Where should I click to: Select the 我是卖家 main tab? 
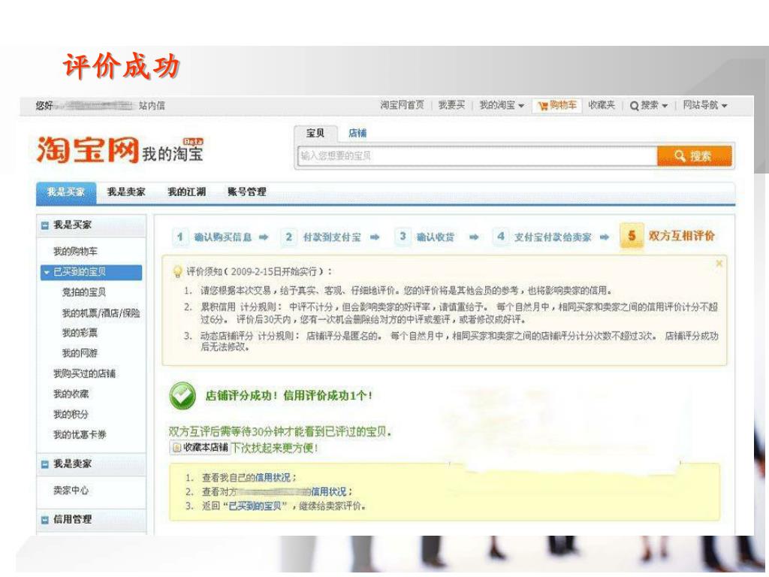(x=126, y=192)
